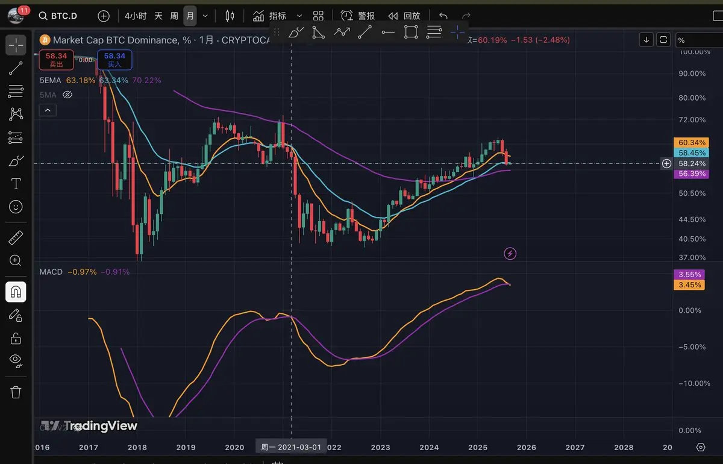The width and height of the screenshot is (723, 464).
Task: Expand the favorite indicators dropdown arrow
Action: (299, 16)
